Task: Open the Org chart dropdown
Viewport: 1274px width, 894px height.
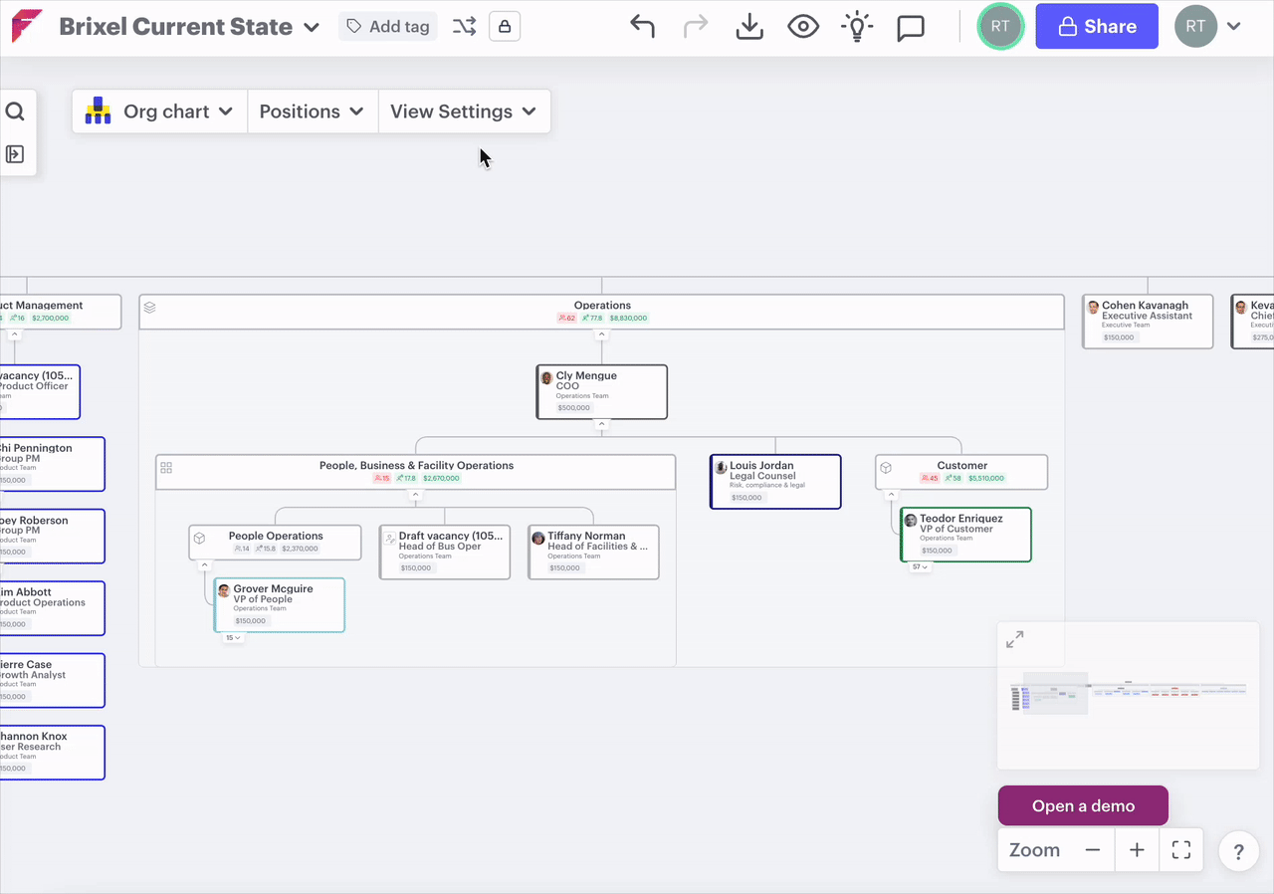Action: (x=159, y=112)
